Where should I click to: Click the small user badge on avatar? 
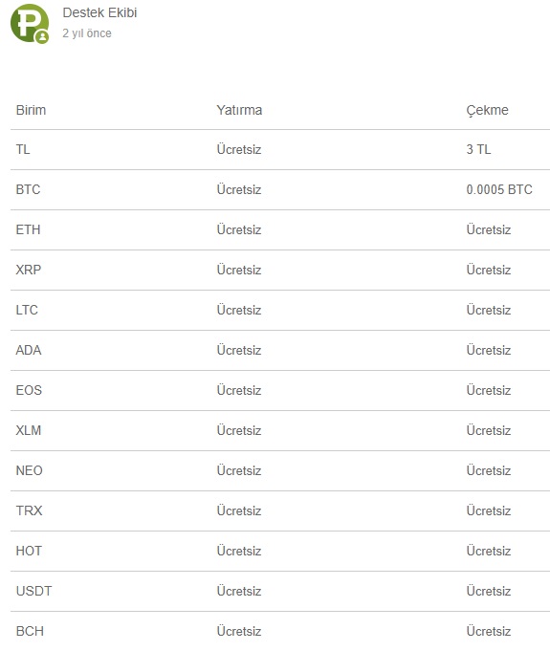pos(42,37)
